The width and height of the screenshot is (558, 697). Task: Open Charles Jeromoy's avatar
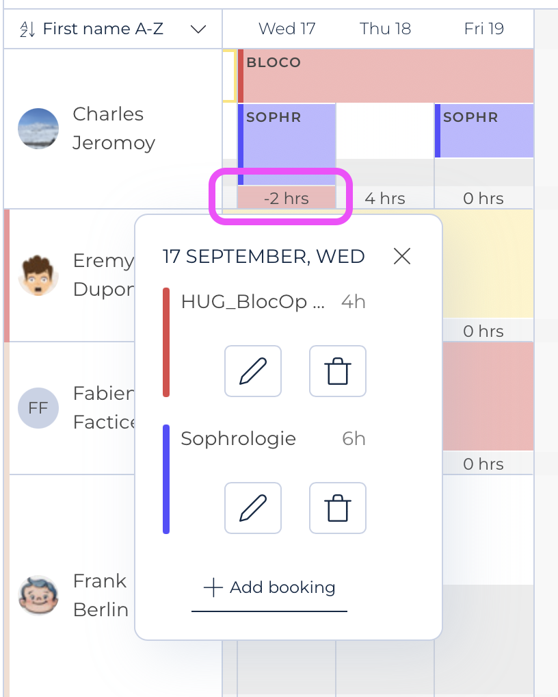38,129
